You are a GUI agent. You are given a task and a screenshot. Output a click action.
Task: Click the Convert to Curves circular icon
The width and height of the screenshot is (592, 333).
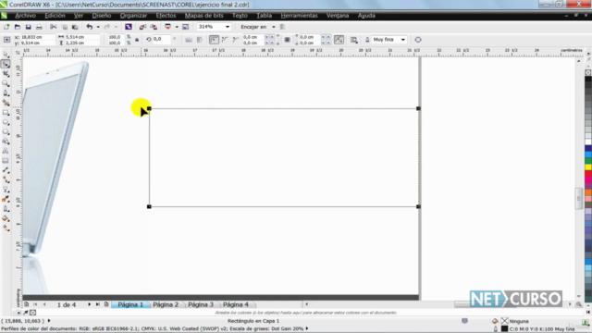418,40
